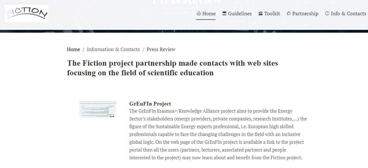Open the Partnership menu item
The height and width of the screenshot is (168, 368).
click(x=303, y=14)
